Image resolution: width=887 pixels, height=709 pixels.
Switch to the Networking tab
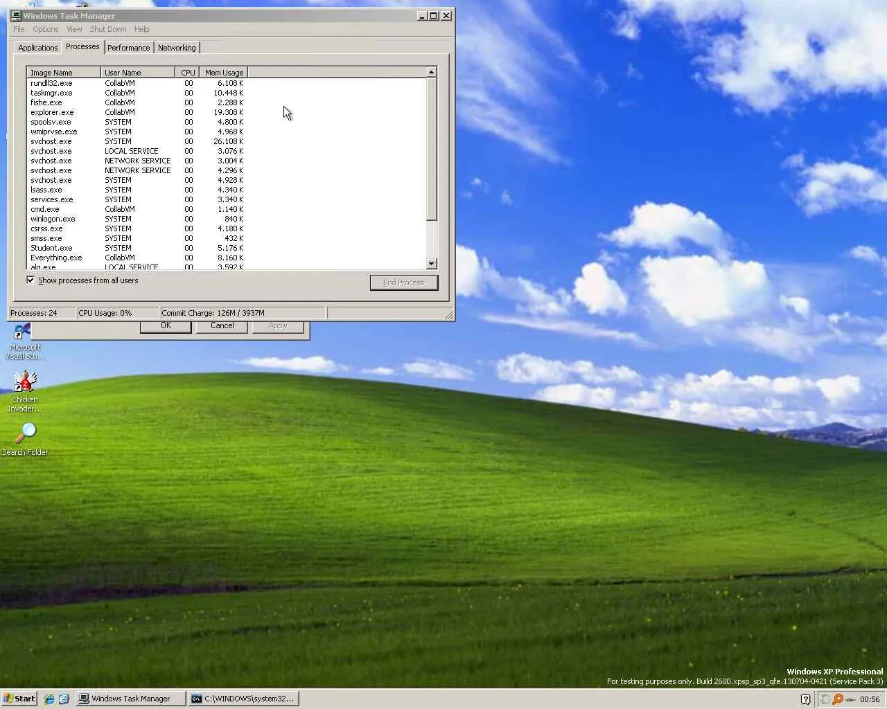(x=177, y=48)
